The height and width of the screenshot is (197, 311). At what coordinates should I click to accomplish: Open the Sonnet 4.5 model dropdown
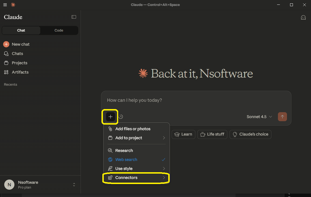pyautogui.click(x=259, y=117)
